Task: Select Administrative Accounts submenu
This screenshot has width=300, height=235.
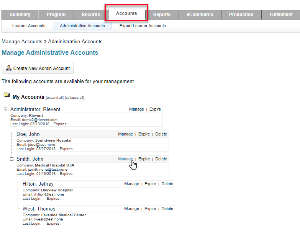Action: point(82,26)
